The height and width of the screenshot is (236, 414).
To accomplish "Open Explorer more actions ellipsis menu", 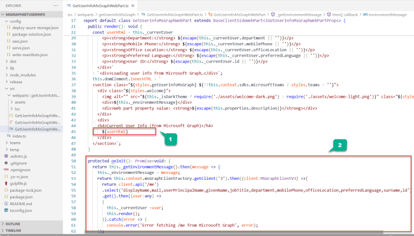I will point(56,5).
